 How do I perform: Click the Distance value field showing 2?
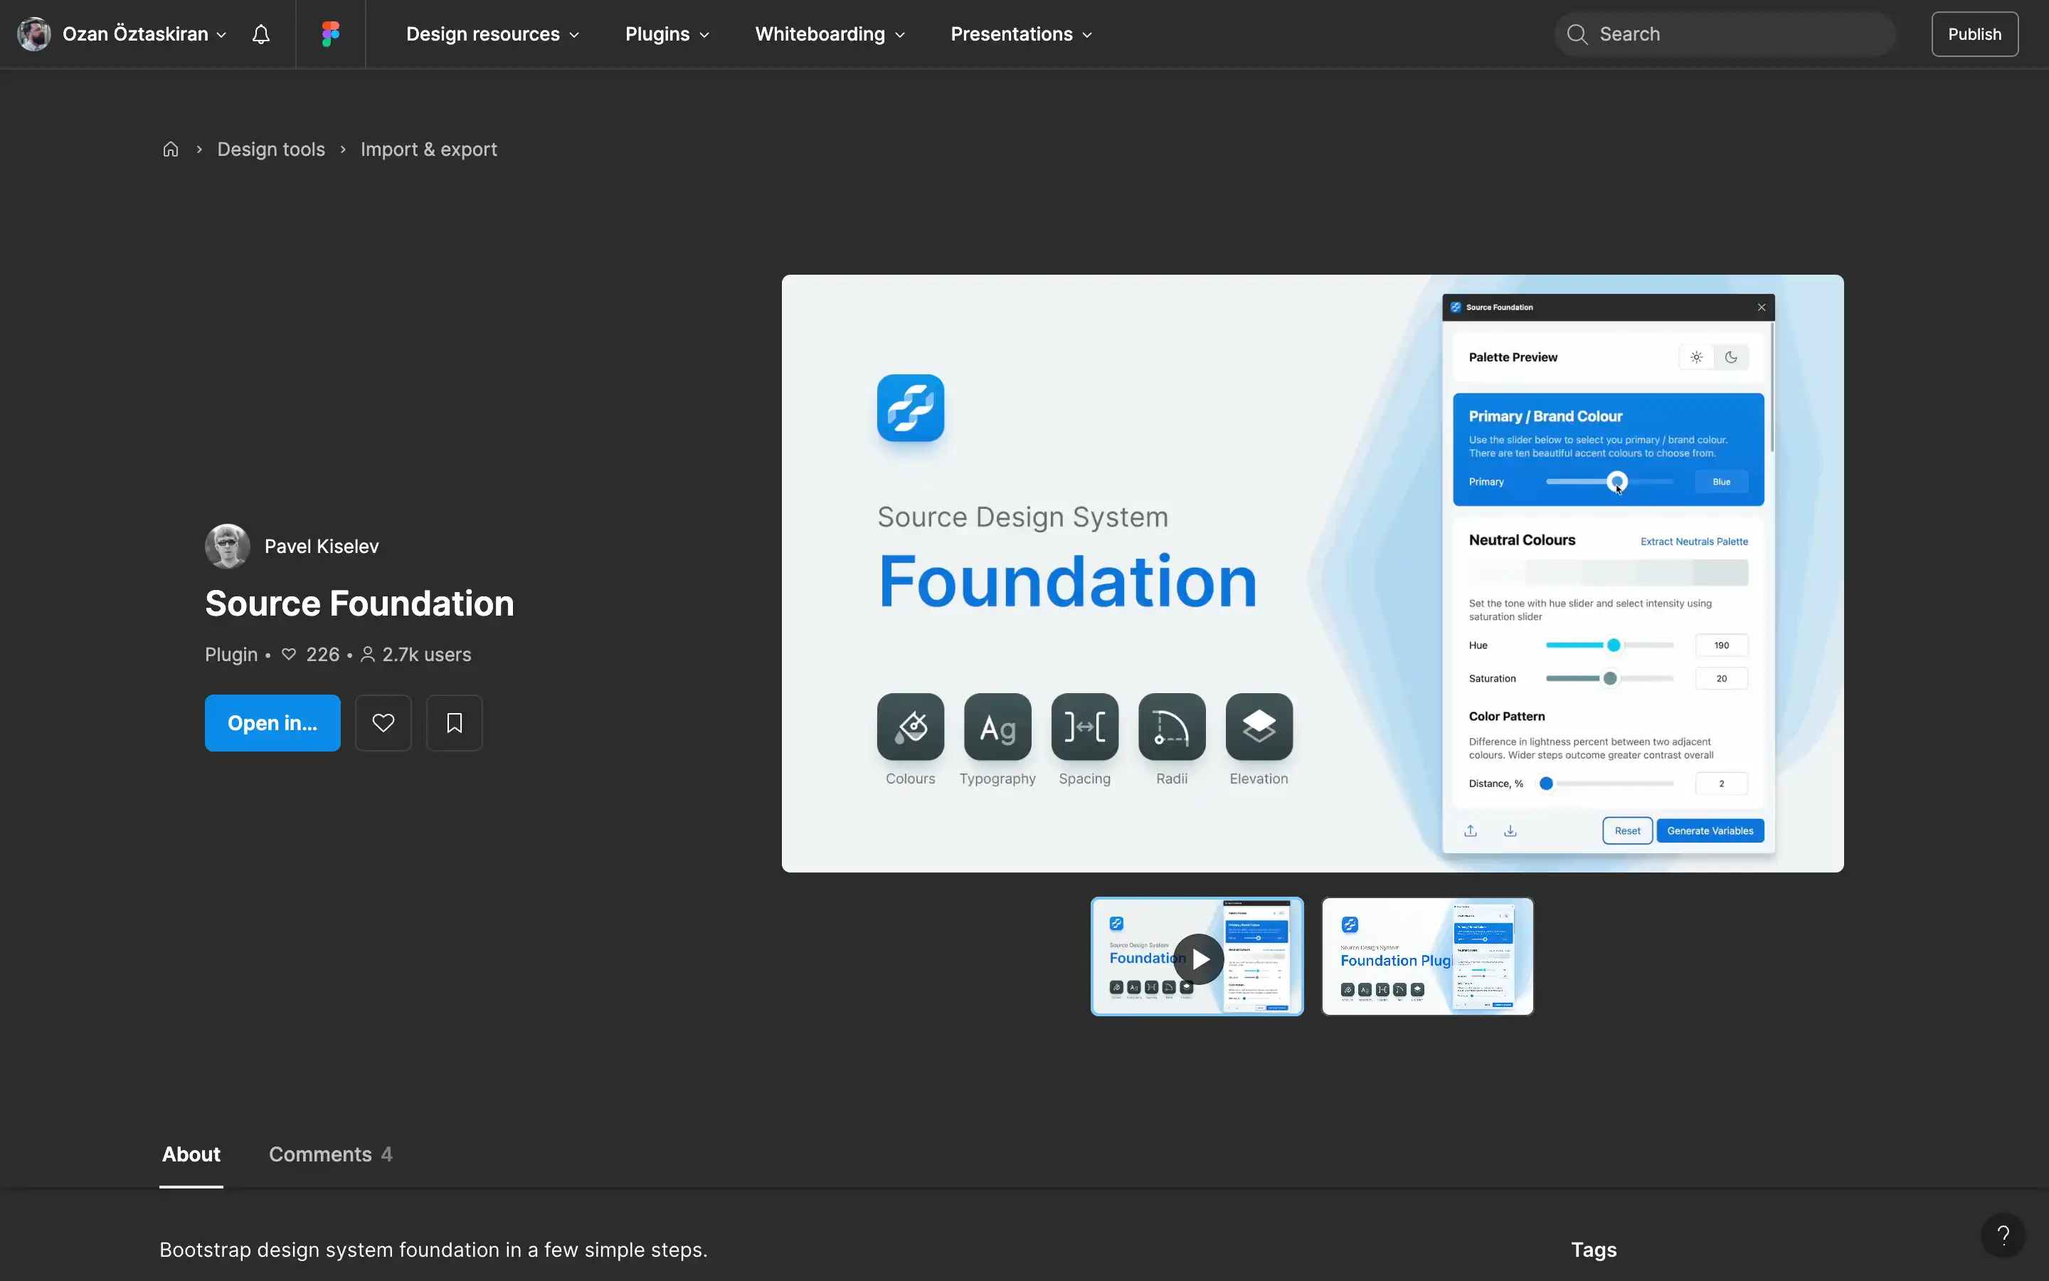(1721, 783)
